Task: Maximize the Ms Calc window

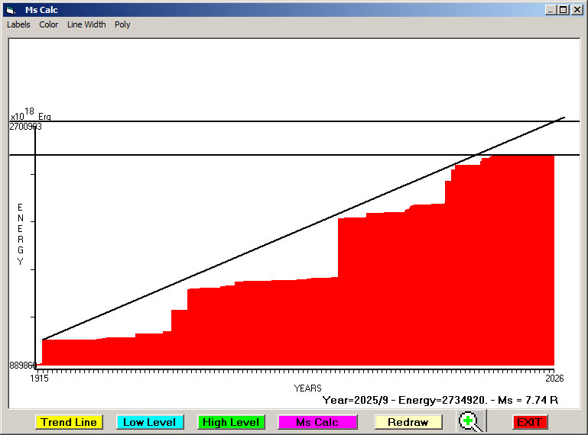Action: 564,10
